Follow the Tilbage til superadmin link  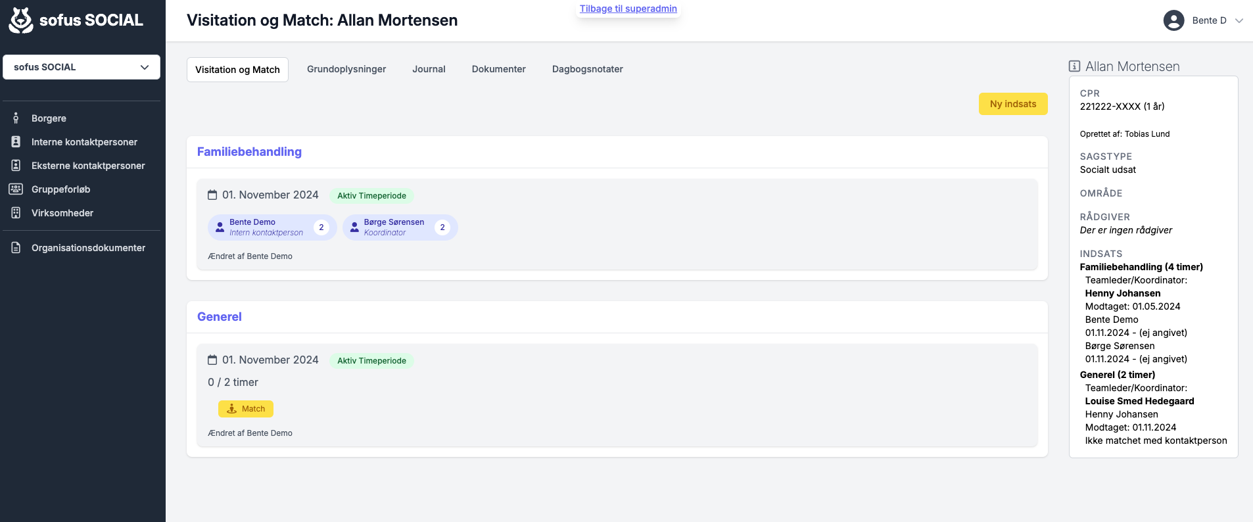coord(628,9)
